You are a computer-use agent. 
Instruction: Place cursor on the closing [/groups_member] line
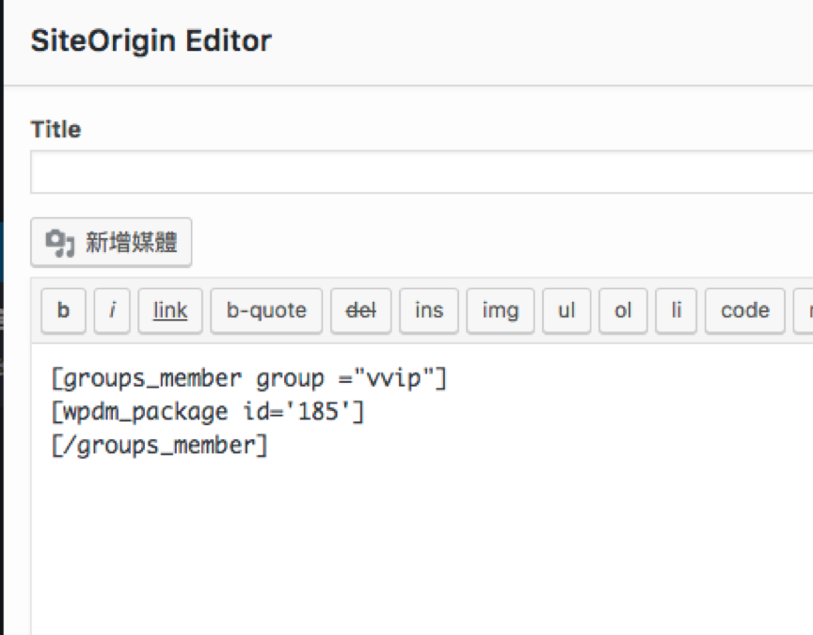160,444
